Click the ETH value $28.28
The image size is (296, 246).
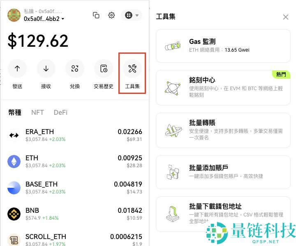pyautogui.click(x=134, y=166)
